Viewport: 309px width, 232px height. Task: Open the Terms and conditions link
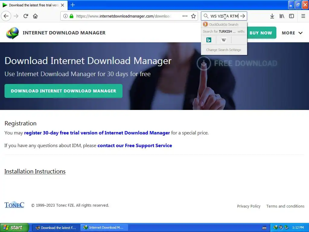pos(285,206)
